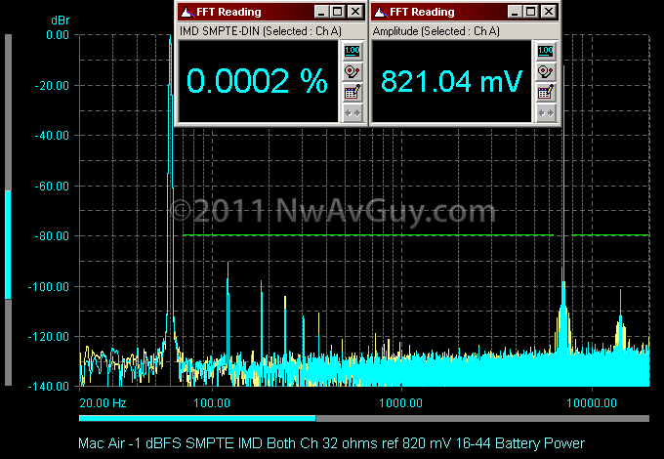
Task: Click the 821.04 mV amplitude reading value
Action: point(451,81)
